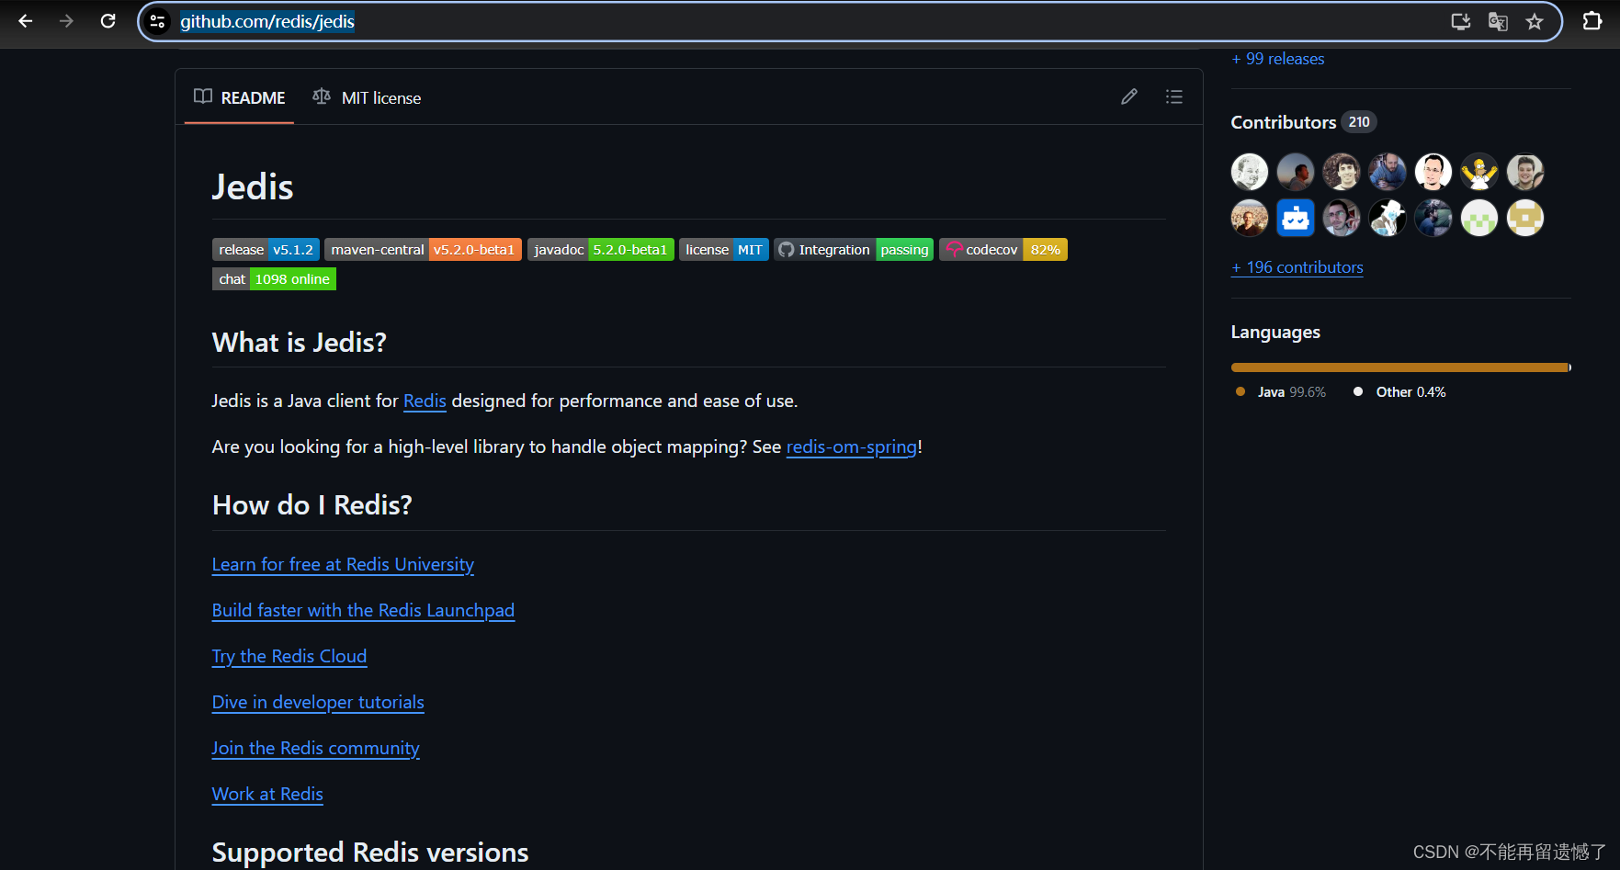
Task: Open the redis-om-spring link
Action: tap(852, 446)
